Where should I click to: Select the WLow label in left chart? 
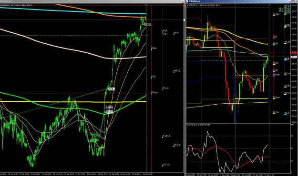tap(165, 88)
